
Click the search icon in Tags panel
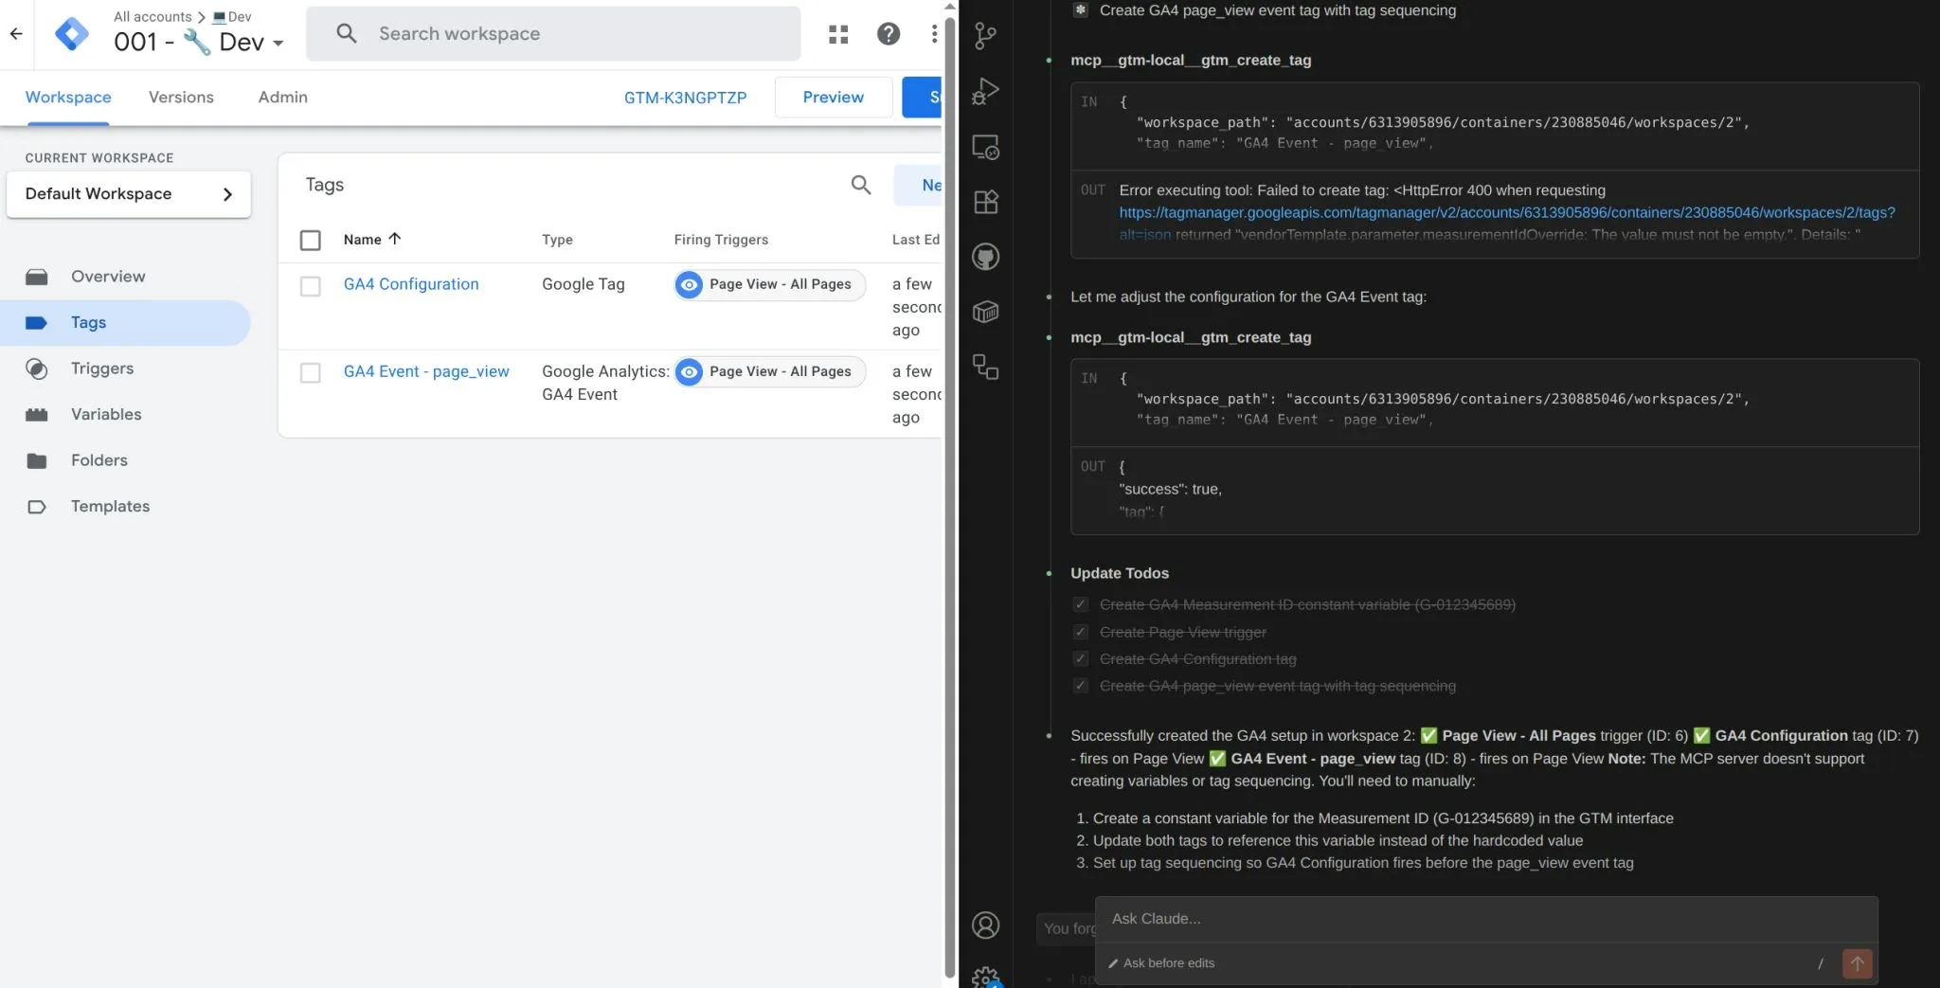point(860,186)
